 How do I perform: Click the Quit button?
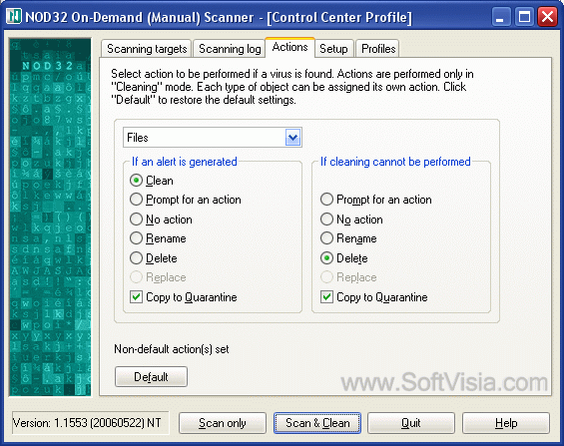coord(411,423)
